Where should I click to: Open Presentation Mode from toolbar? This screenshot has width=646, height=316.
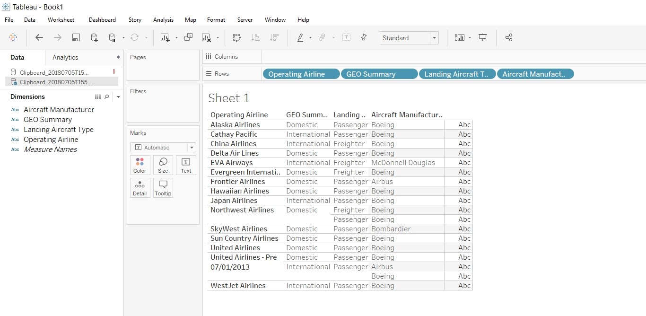(x=482, y=38)
